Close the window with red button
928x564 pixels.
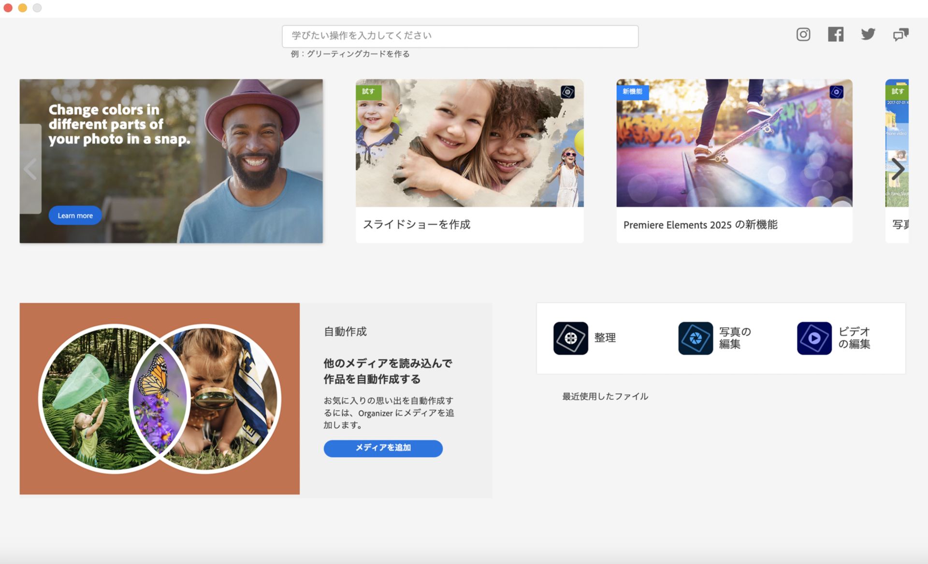pyautogui.click(x=8, y=8)
